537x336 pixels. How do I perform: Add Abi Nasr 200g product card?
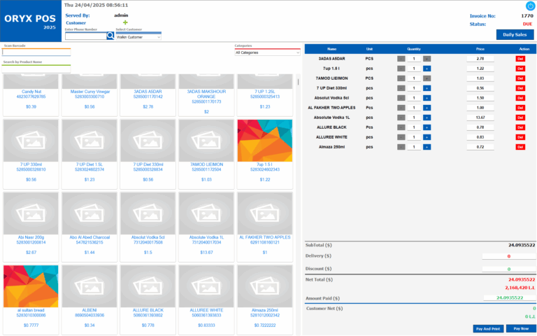pos(31,226)
